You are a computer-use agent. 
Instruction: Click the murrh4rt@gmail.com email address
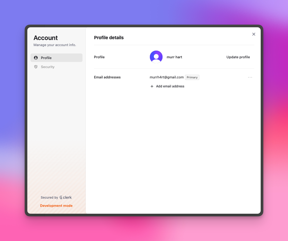pos(167,77)
